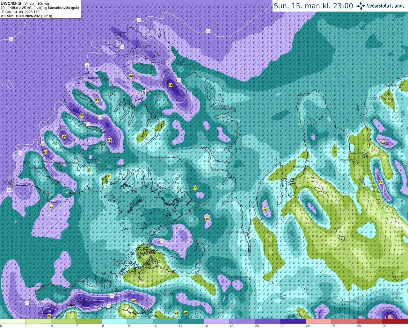Click the Holtavörðuheiði station label
The height and width of the screenshot is (328, 408).
tap(239, 277)
